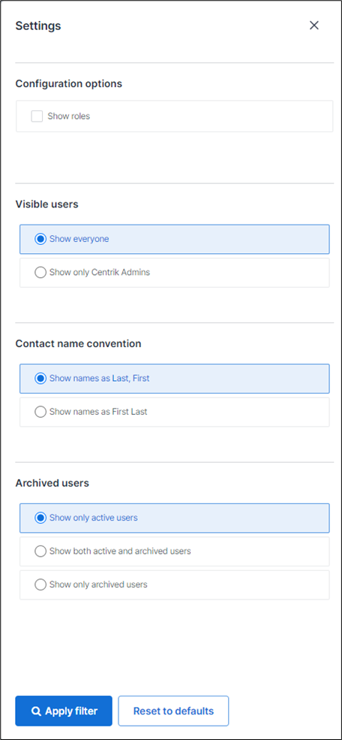Image resolution: width=342 pixels, height=740 pixels.
Task: Select Show names as Last, First radio
Action: pyautogui.click(x=40, y=379)
